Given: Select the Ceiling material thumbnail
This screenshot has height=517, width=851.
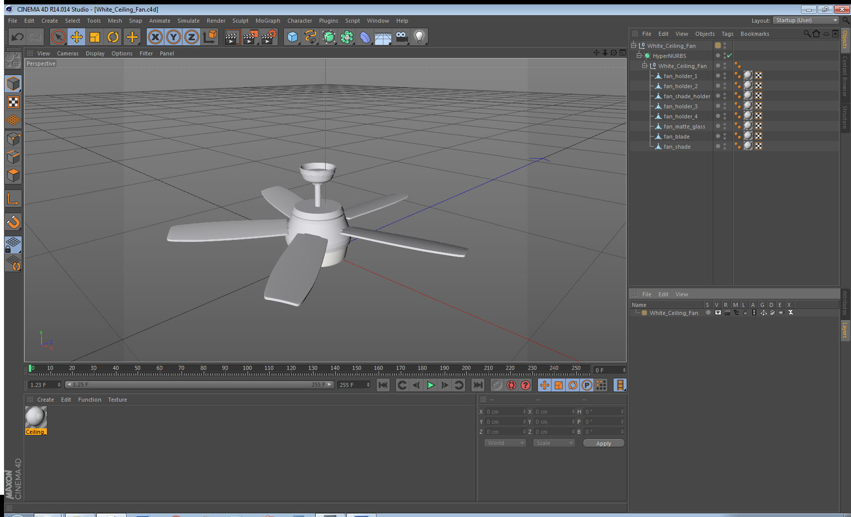Looking at the screenshot, I should point(36,417).
